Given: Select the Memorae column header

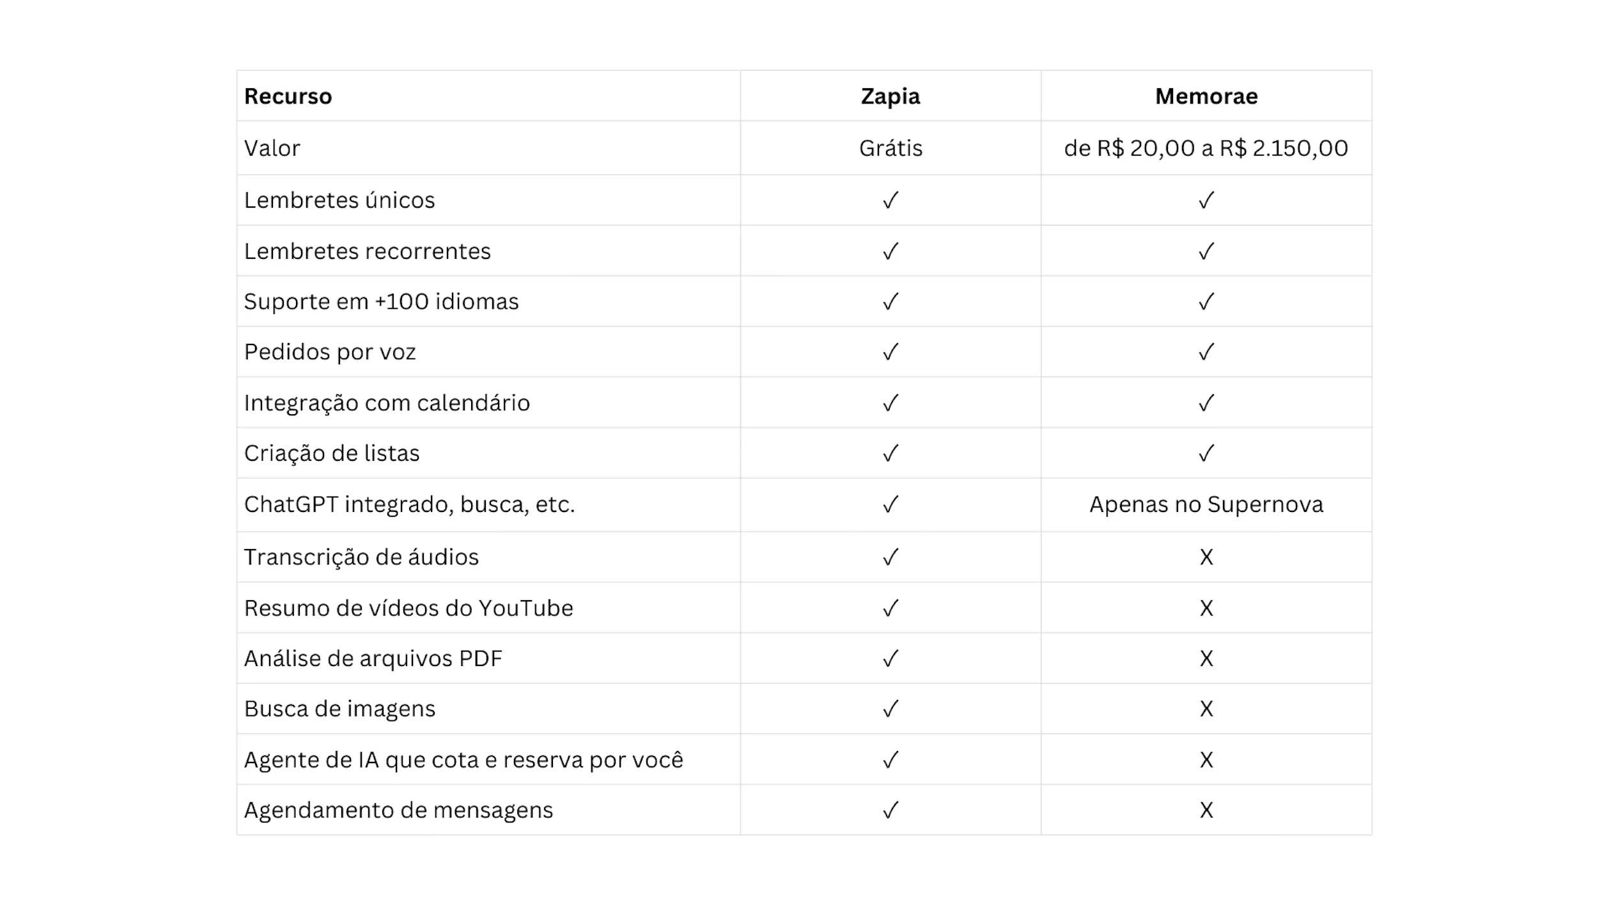Looking at the screenshot, I should [1206, 96].
